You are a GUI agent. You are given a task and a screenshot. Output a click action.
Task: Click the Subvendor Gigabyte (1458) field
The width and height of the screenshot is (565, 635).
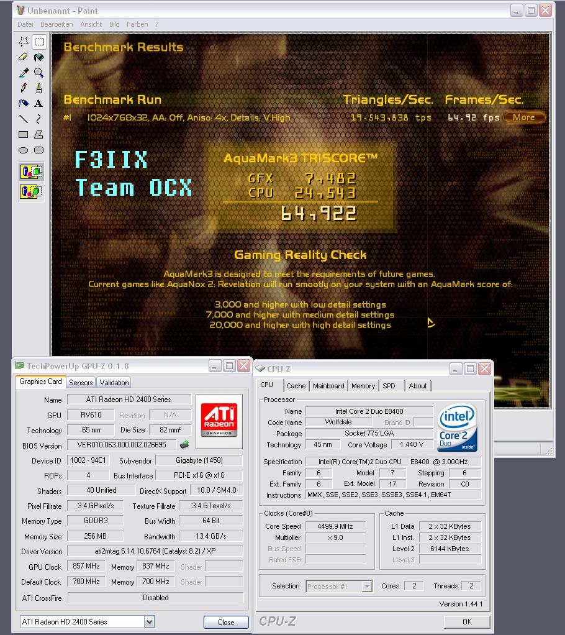point(199,460)
